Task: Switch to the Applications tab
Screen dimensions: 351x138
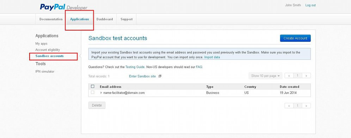Action: point(79,19)
